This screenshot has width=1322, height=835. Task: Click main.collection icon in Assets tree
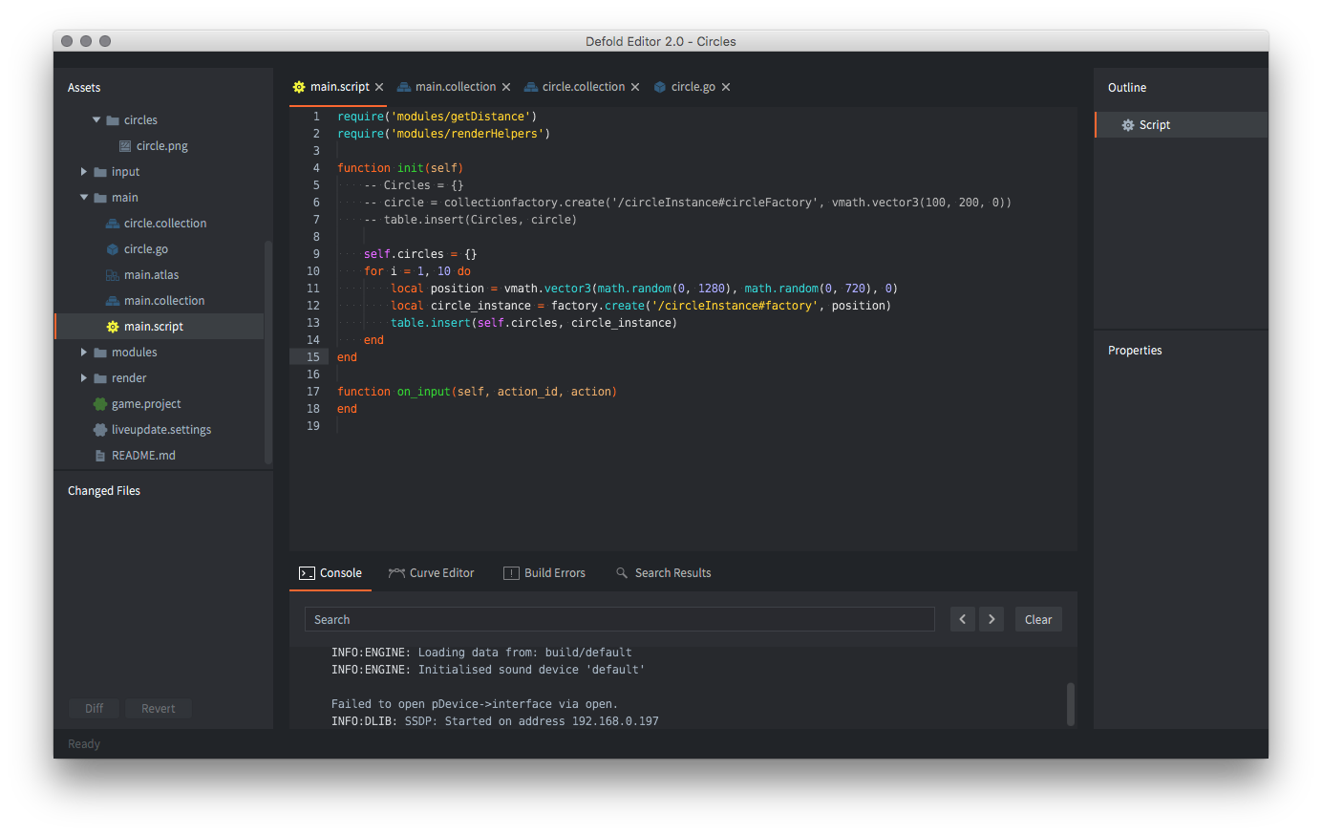[113, 301]
